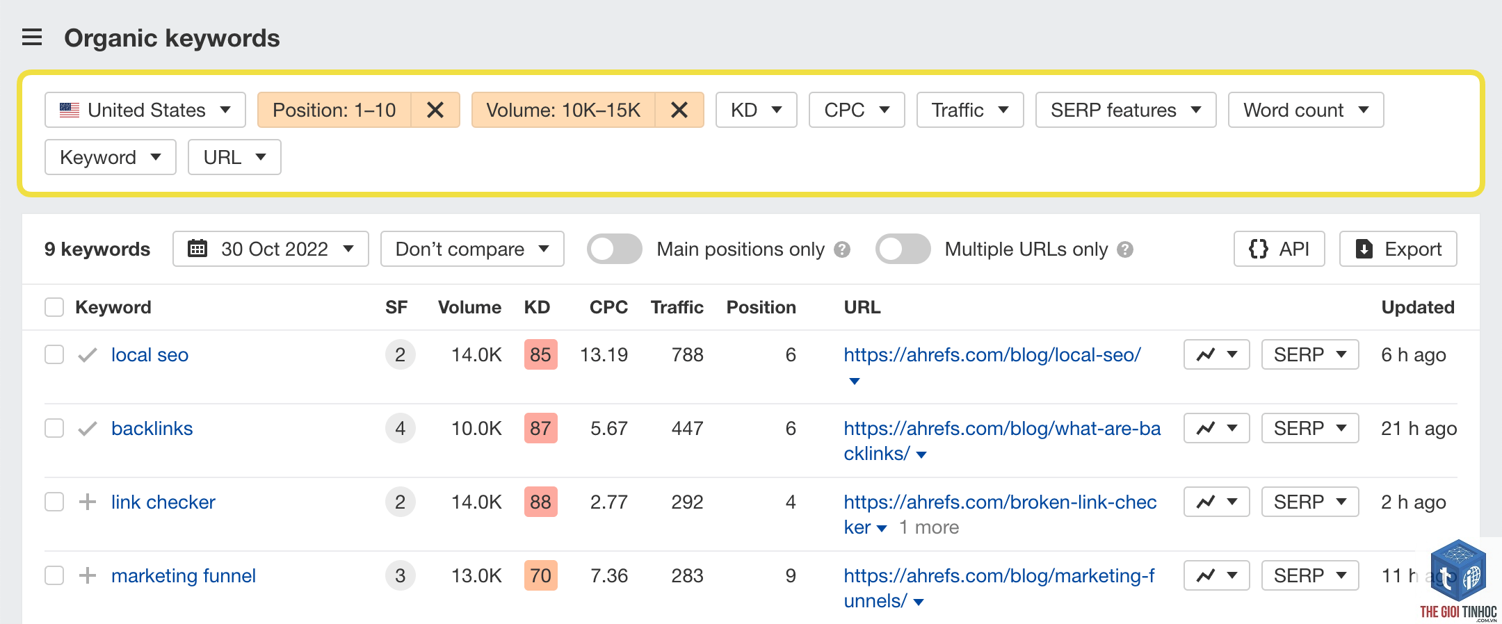Open the marketing funnel keyword link
This screenshot has width=1502, height=624.
[x=184, y=576]
